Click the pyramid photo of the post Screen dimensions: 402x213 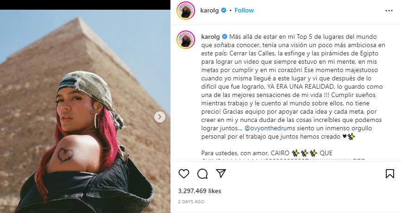coord(85,111)
